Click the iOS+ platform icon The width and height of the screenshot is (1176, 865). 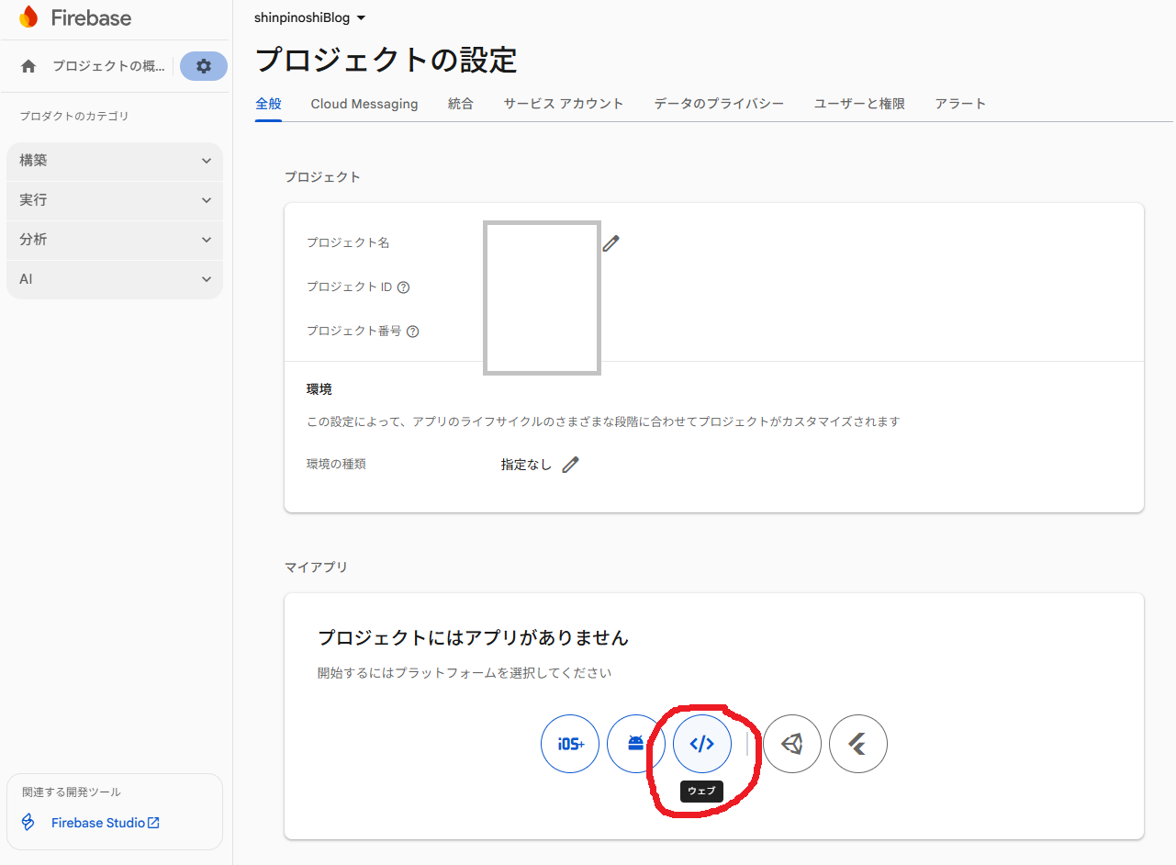click(x=569, y=744)
